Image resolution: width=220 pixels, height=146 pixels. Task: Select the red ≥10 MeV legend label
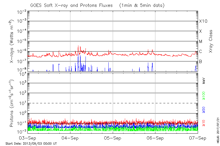204,123
